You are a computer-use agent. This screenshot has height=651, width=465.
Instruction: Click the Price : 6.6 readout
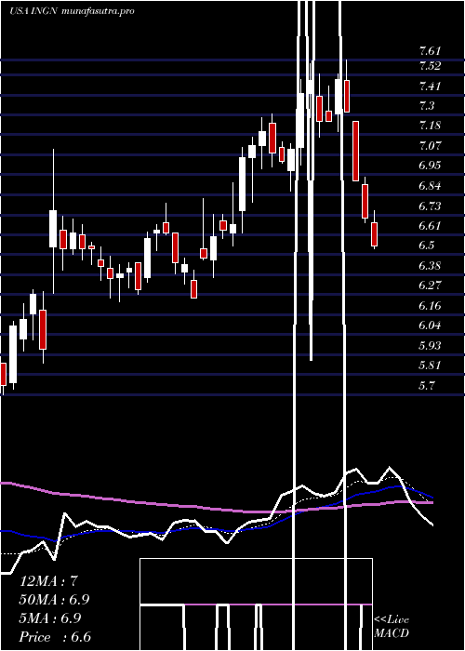pyautogui.click(x=55, y=637)
